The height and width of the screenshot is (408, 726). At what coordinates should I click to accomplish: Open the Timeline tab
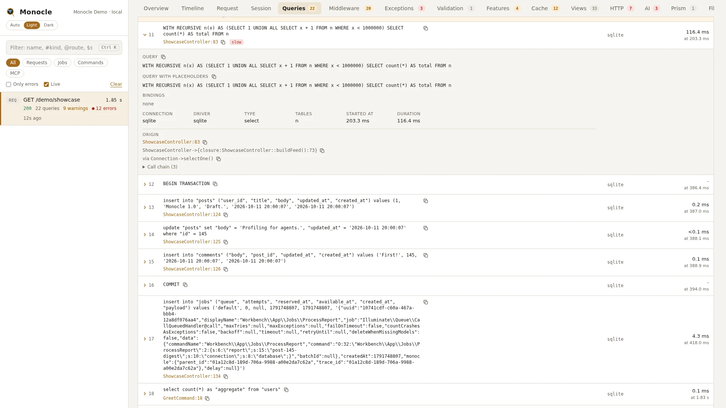[x=192, y=8]
